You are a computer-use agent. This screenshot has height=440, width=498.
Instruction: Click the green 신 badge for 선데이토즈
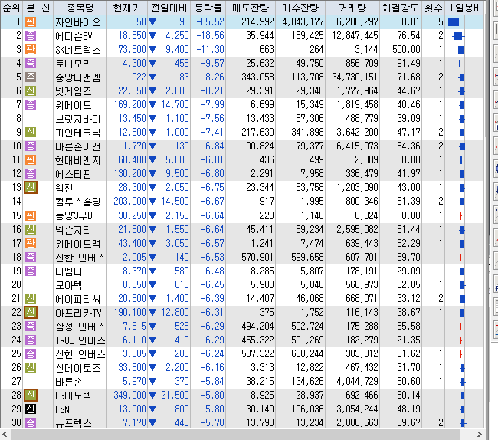[31, 368]
